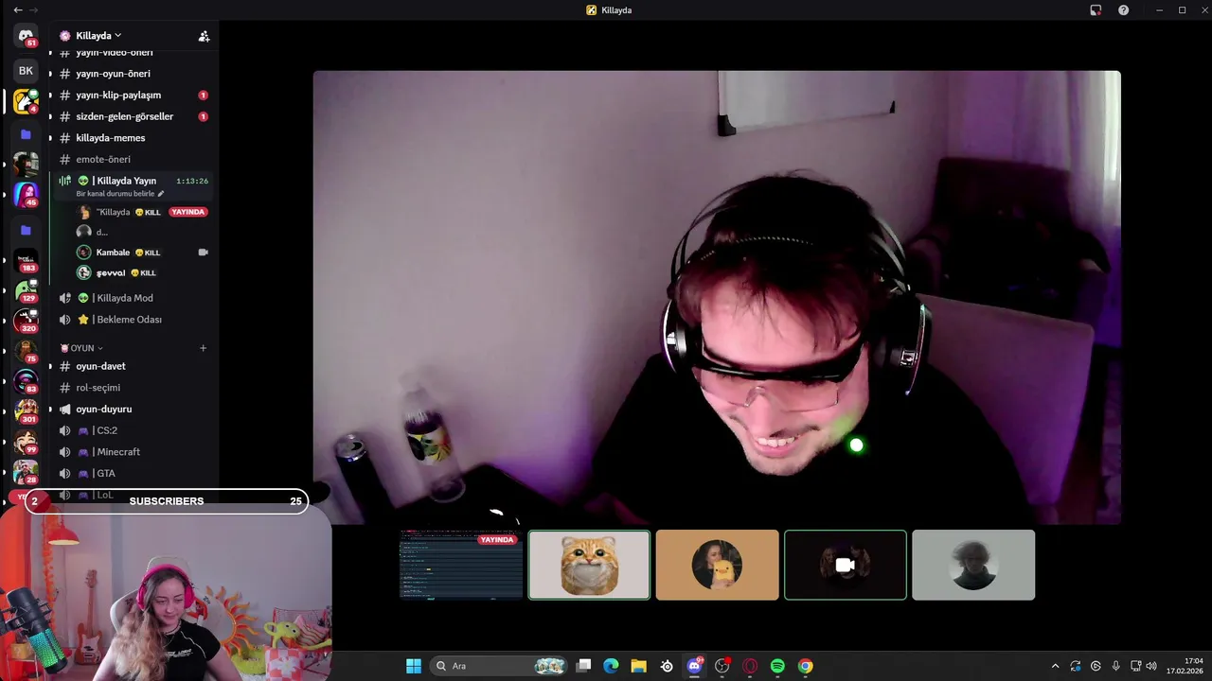Image resolution: width=1212 pixels, height=681 pixels.
Task: Open Spotify from the taskbar
Action: (777, 666)
